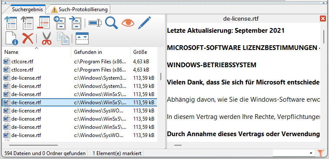Click the copy documents icon
The height and width of the screenshot is (159, 329).
tap(63, 38)
